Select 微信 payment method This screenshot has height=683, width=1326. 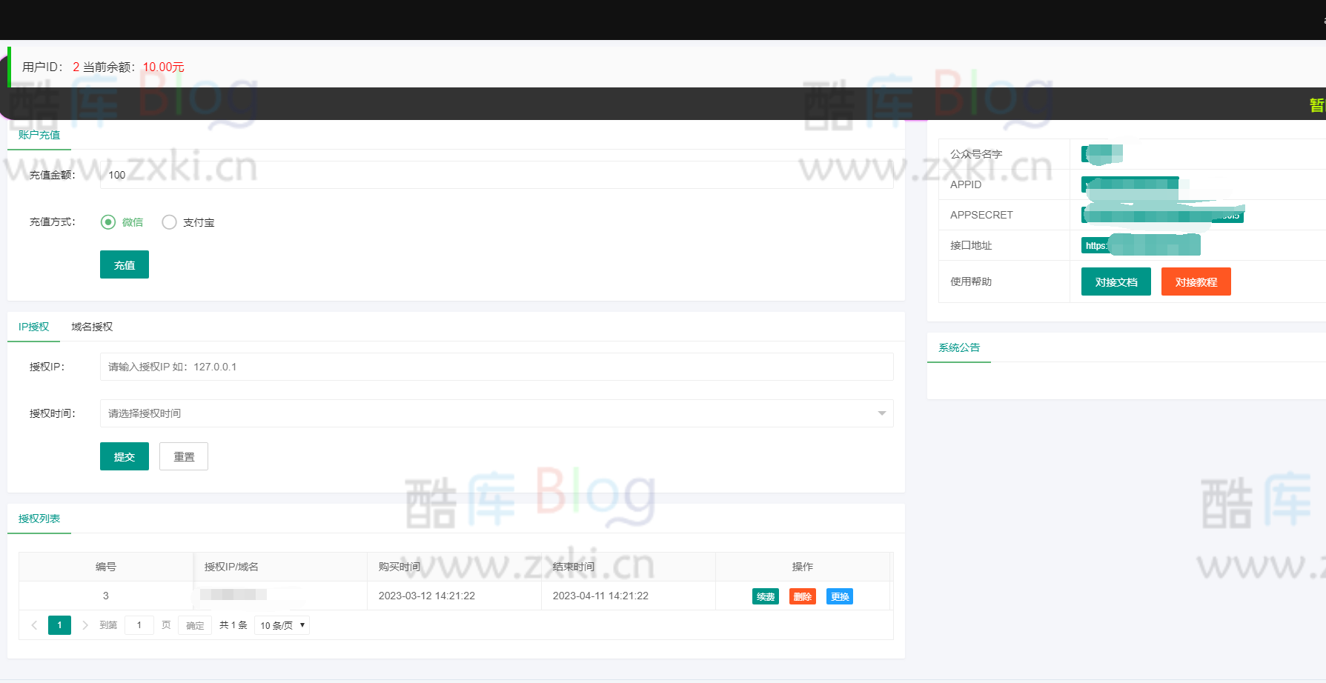108,221
